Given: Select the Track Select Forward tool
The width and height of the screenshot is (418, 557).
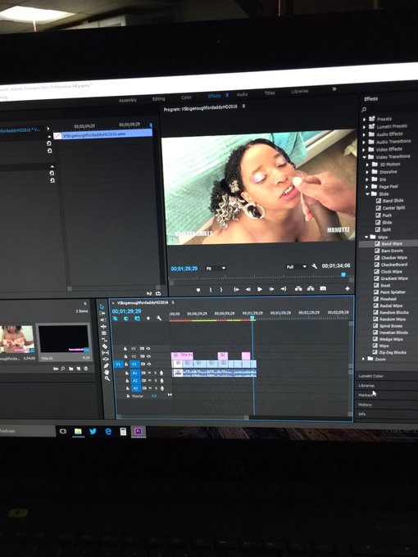Looking at the screenshot, I should (x=102, y=313).
